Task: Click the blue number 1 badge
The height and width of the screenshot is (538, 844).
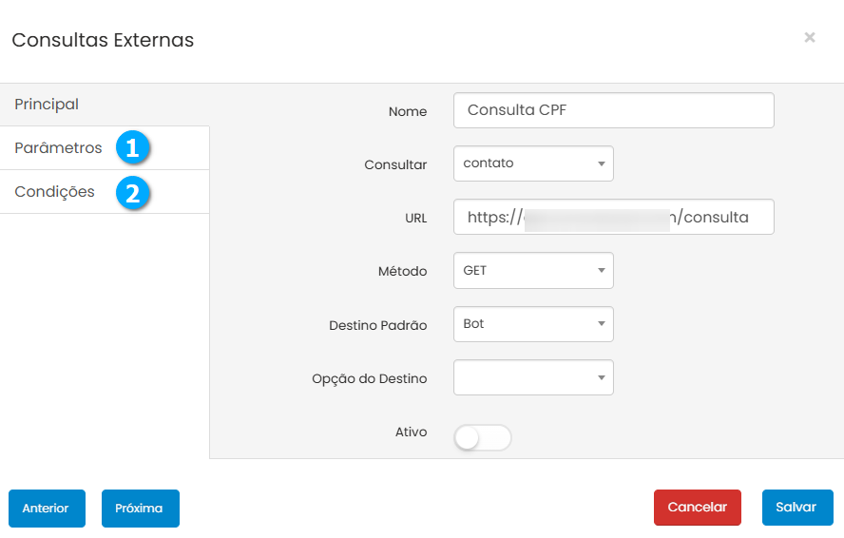Action: click(132, 148)
